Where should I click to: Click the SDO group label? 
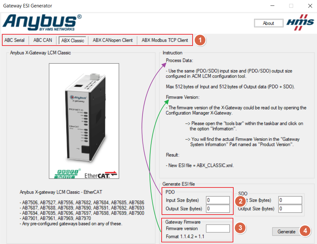click(x=243, y=194)
